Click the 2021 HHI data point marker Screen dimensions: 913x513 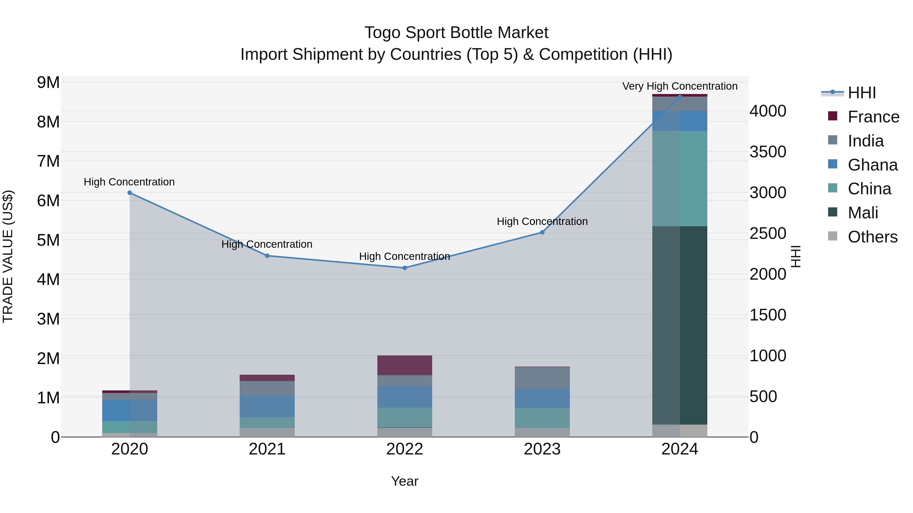267,256
